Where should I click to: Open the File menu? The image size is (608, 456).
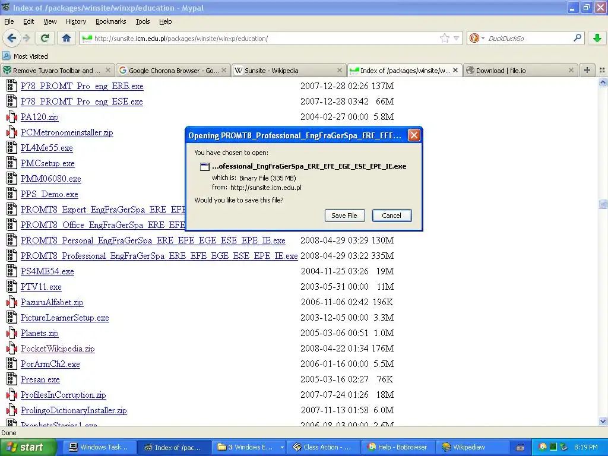[9, 21]
